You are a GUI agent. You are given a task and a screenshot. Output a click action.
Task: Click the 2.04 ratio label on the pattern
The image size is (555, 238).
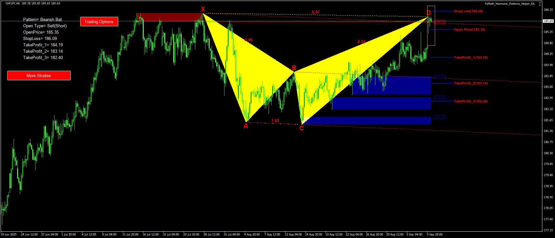pyautogui.click(x=361, y=42)
